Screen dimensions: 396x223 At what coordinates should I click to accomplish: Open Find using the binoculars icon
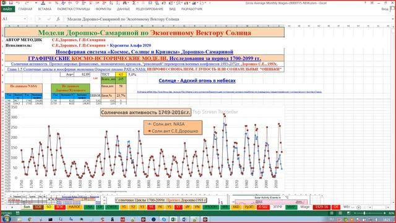coord(125,2)
